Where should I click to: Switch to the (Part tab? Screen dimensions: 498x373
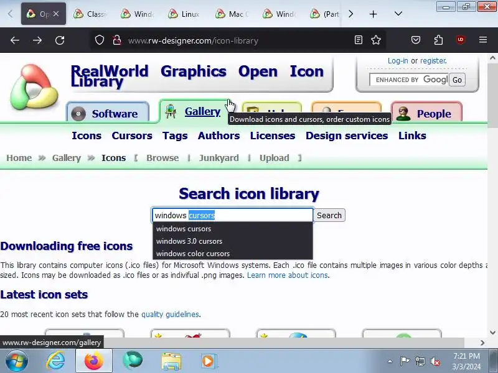[x=325, y=14]
